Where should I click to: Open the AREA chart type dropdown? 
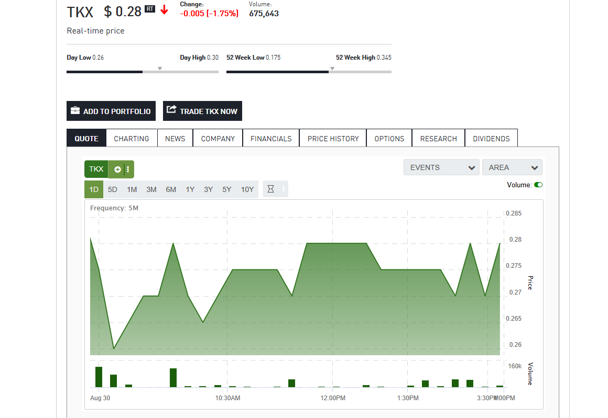(512, 167)
